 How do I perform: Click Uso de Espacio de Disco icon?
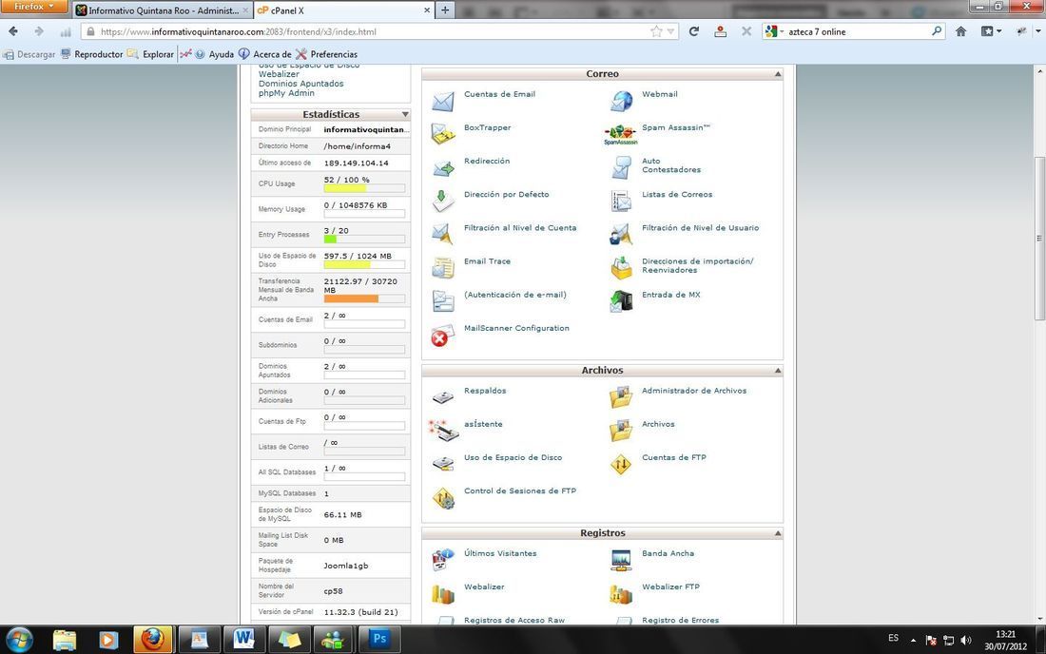pos(442,464)
